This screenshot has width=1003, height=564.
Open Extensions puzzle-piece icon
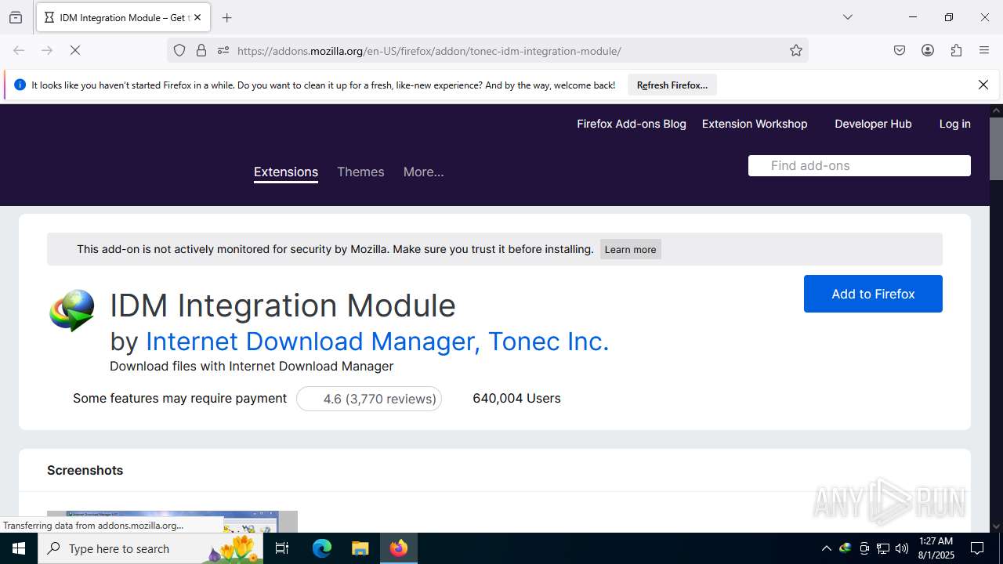click(956, 50)
